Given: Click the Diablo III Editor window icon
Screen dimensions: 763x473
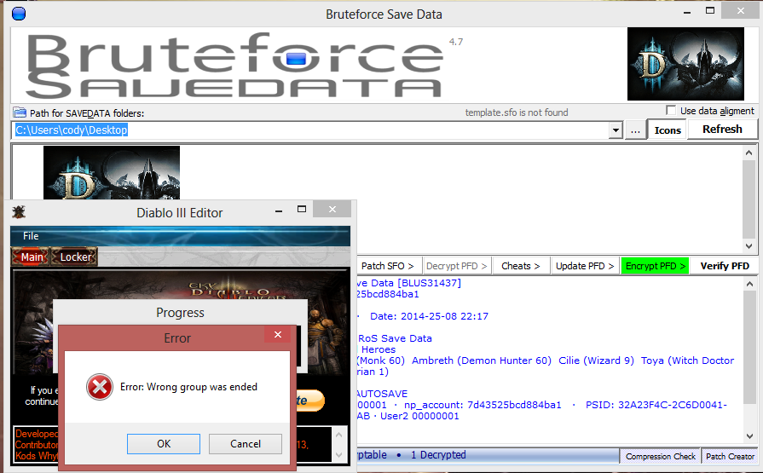Looking at the screenshot, I should click(x=19, y=213).
